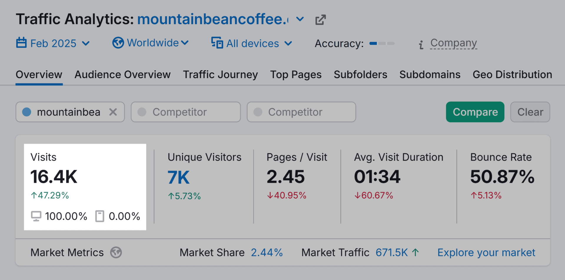Go to the Geo Distribution tab
The image size is (565, 280).
pos(512,75)
